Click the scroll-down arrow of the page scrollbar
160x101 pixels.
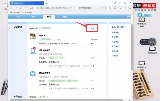click(x=132, y=98)
